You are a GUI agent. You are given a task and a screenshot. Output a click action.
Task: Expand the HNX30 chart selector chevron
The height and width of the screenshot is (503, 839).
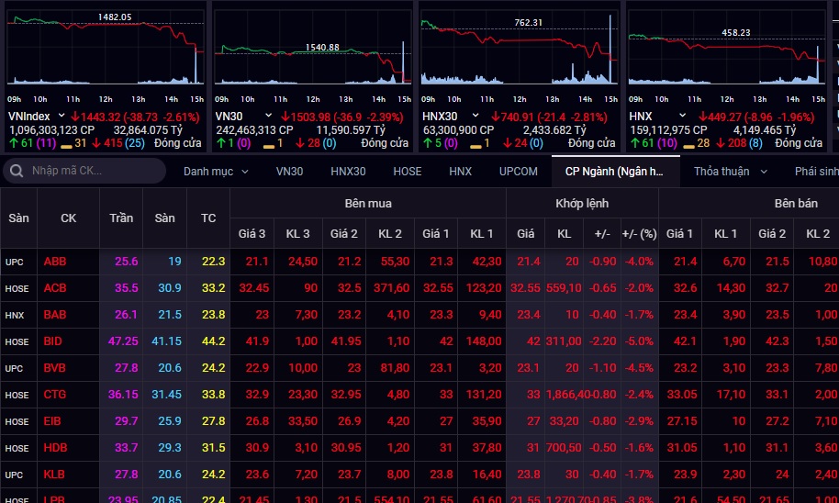coord(475,116)
